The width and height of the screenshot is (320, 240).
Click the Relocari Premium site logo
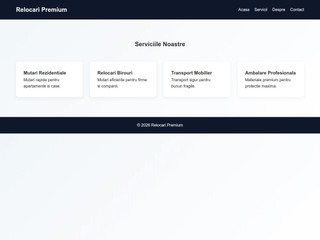coord(41,9)
